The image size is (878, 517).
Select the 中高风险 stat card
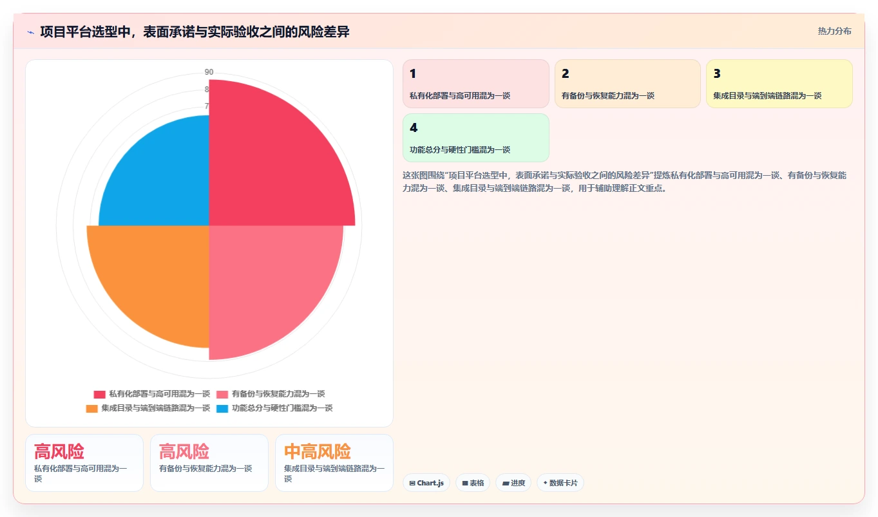coord(334,463)
